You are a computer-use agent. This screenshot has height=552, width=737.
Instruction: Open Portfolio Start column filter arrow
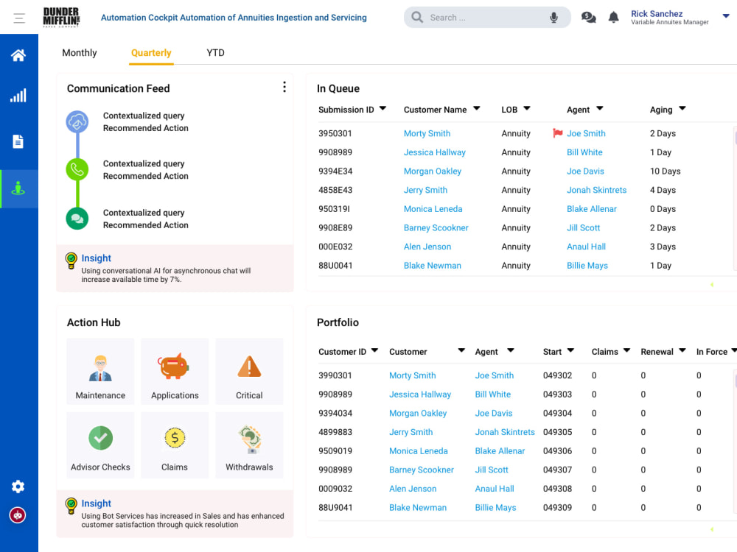pyautogui.click(x=570, y=350)
